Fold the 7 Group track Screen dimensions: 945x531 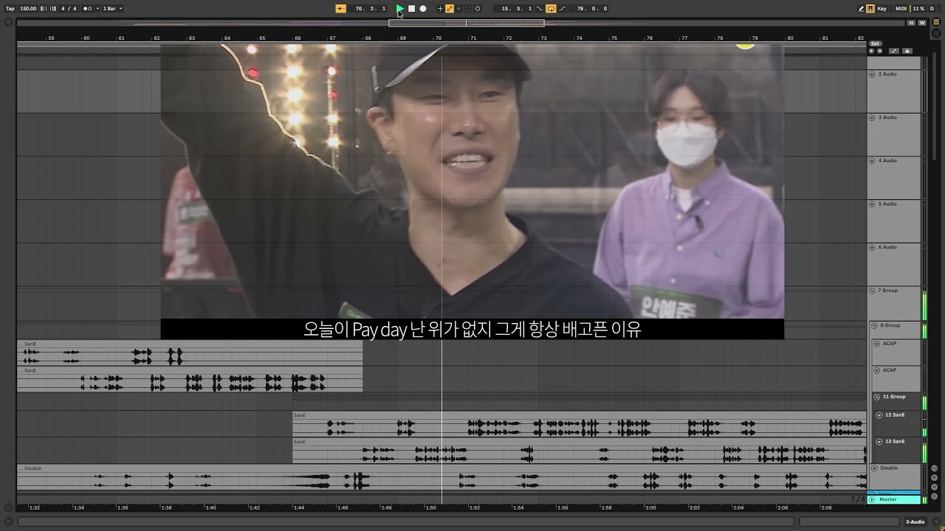[872, 291]
